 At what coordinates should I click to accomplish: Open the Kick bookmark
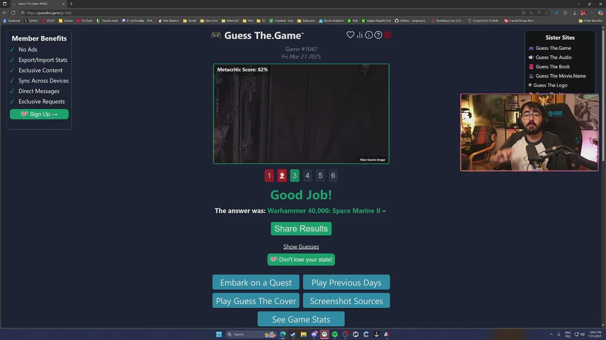point(353,21)
